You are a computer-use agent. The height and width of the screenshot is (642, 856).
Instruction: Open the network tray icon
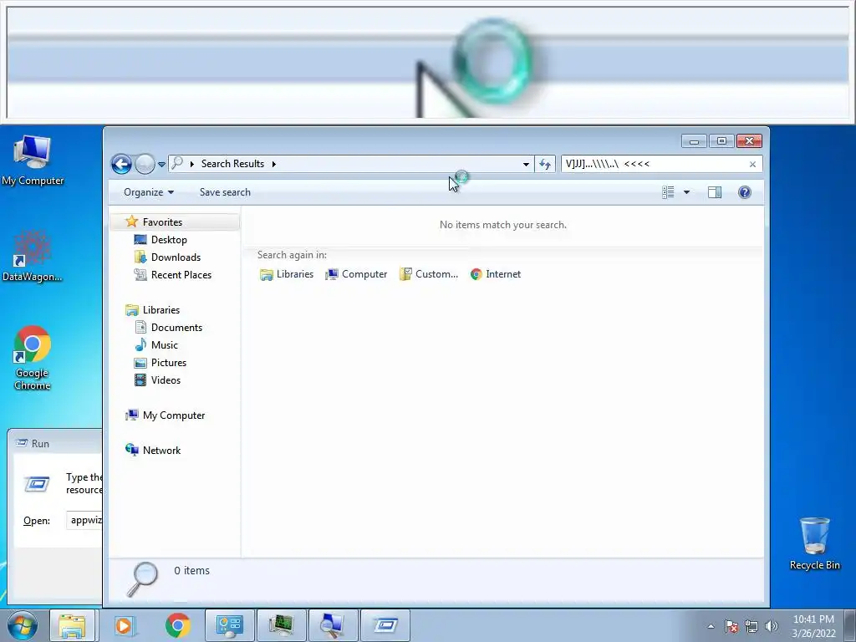[x=752, y=626]
